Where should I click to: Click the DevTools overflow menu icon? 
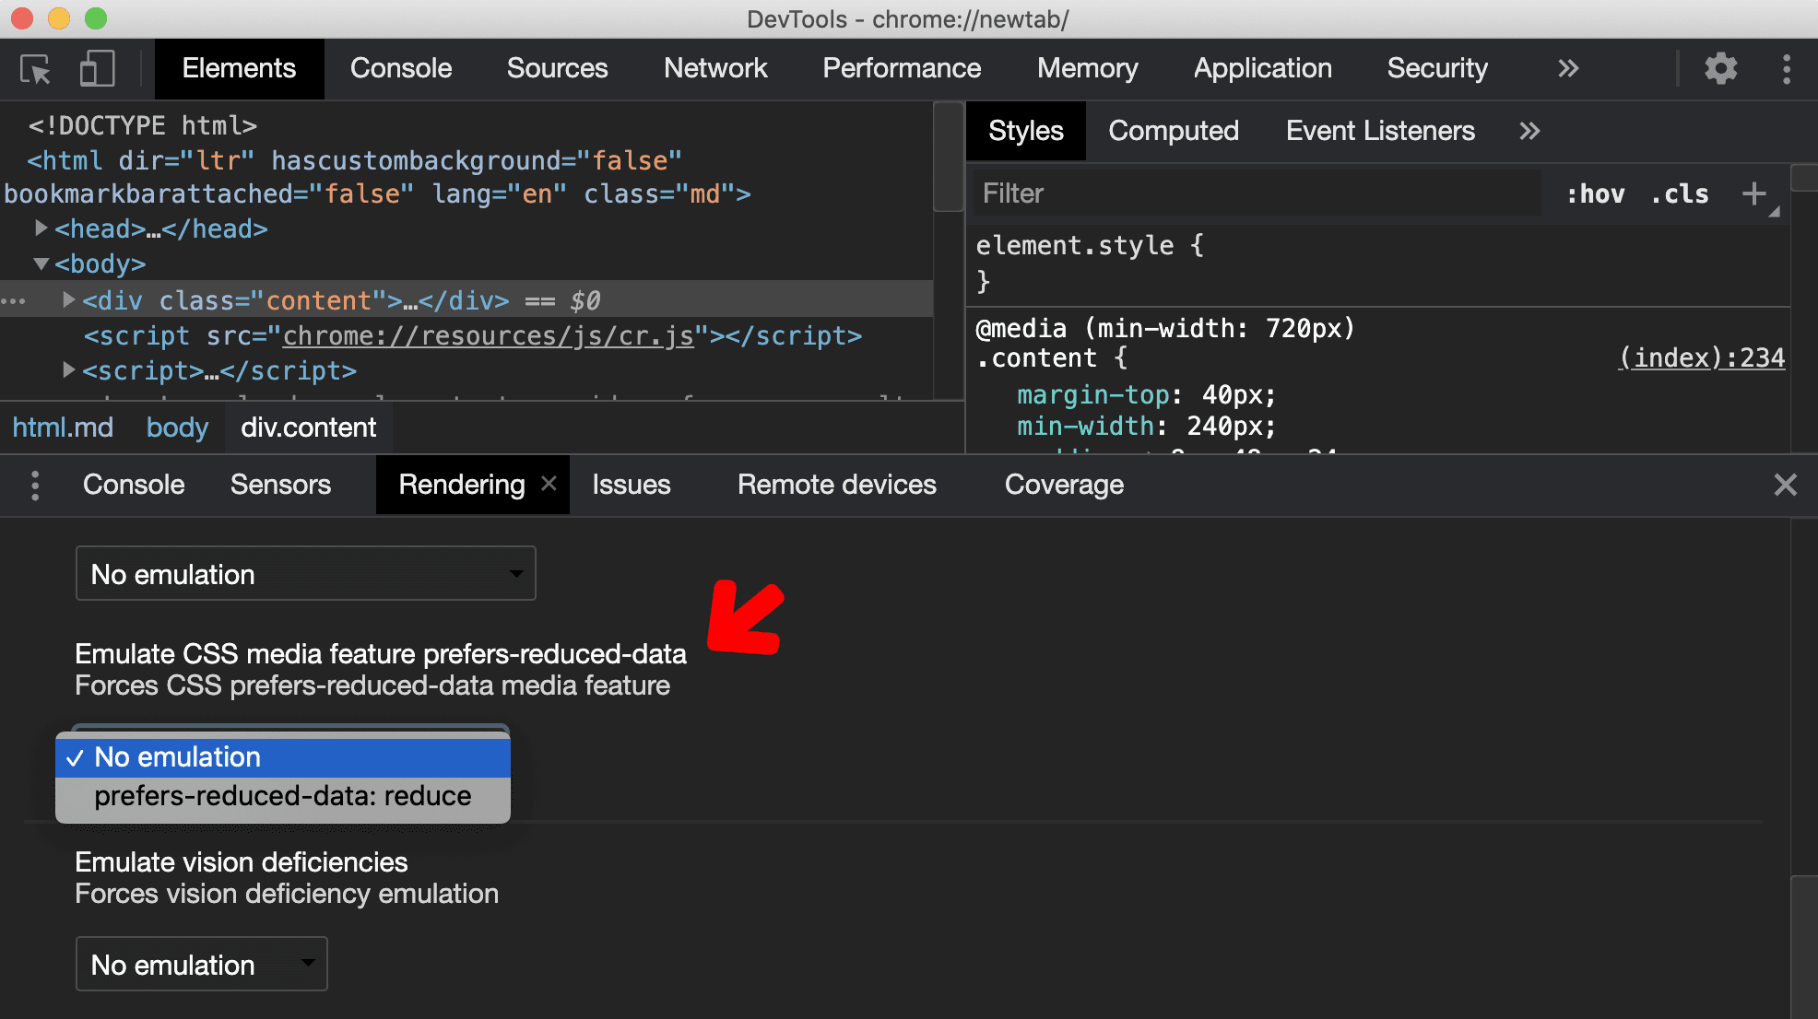click(1787, 70)
